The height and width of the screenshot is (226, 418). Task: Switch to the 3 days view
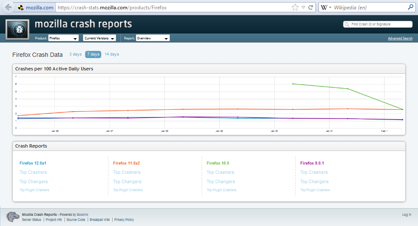75,54
